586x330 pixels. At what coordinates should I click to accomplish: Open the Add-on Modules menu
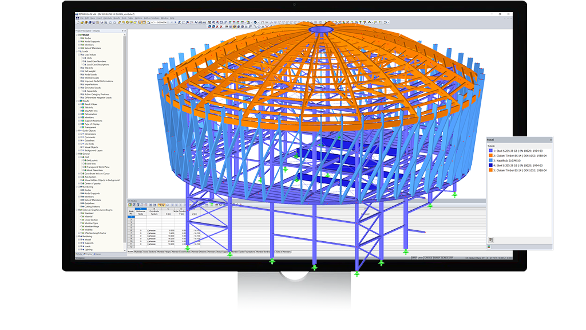[x=152, y=18]
